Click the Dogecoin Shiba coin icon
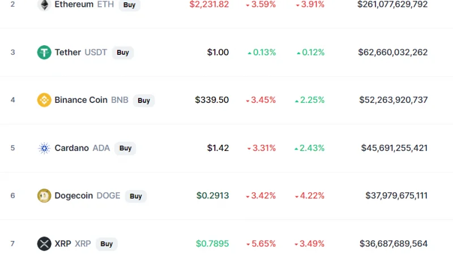 pyautogui.click(x=44, y=196)
